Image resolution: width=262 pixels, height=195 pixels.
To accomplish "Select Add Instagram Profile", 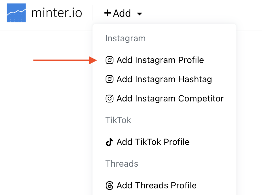I will (160, 60).
